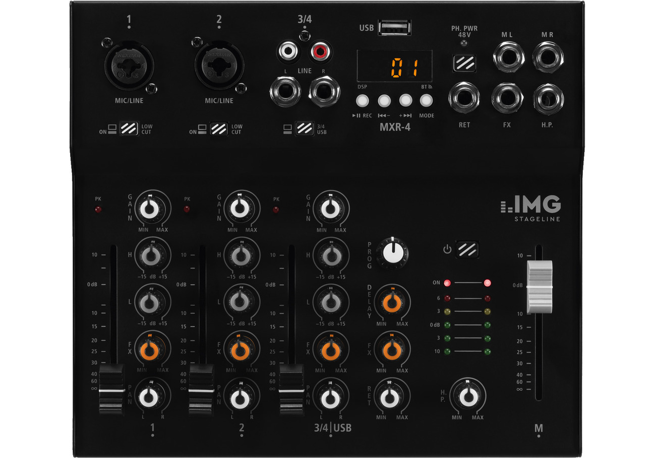Screen dimensions: 655x458
Task: Click the master section orange FX knob
Action: click(x=392, y=349)
